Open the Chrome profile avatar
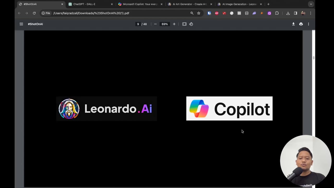 [303, 13]
